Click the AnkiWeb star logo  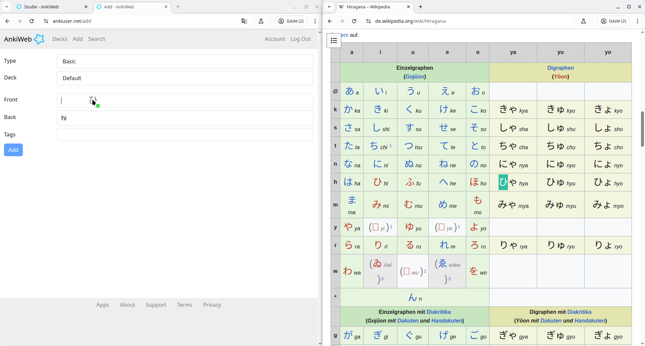click(x=39, y=39)
